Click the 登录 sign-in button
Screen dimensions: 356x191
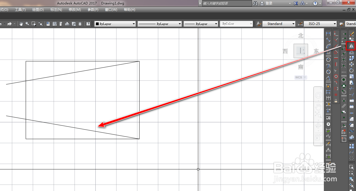(x=266, y=3)
